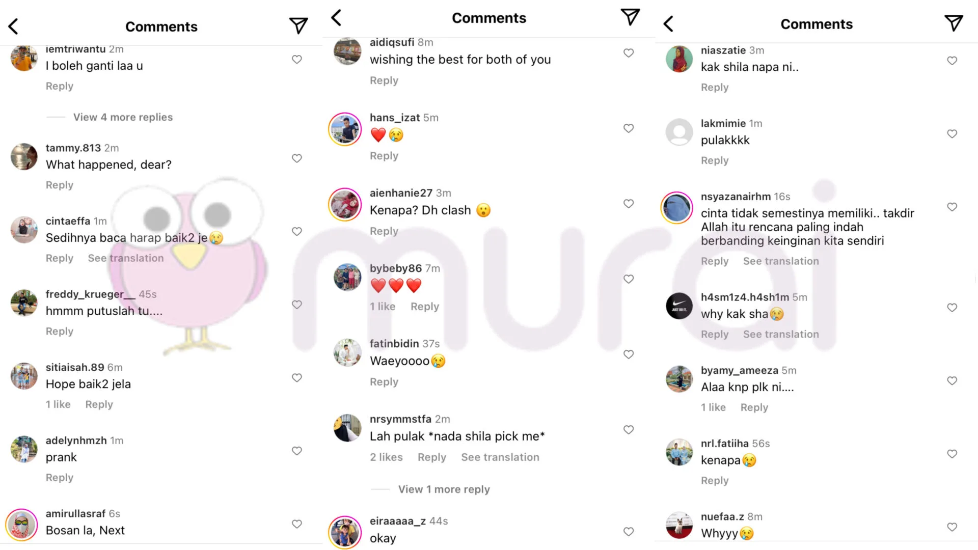View likes on sitiaisah.89's comment

pyautogui.click(x=58, y=404)
